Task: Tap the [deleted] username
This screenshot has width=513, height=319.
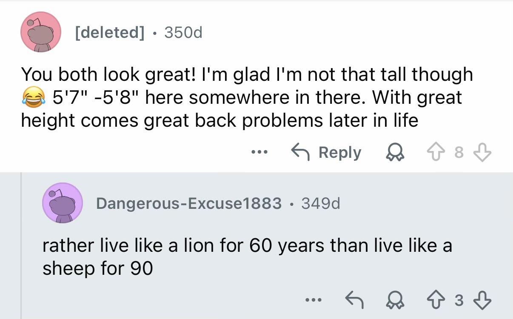Action: 109,32
